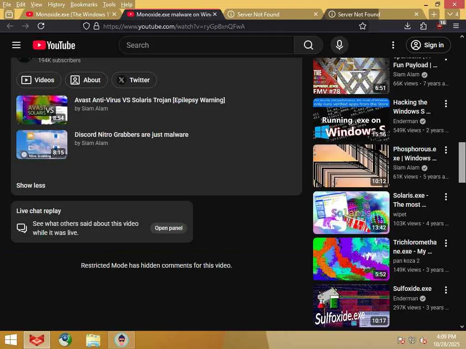Open Firefox View tab icon
This screenshot has width=466, height=349.
click(9, 14)
